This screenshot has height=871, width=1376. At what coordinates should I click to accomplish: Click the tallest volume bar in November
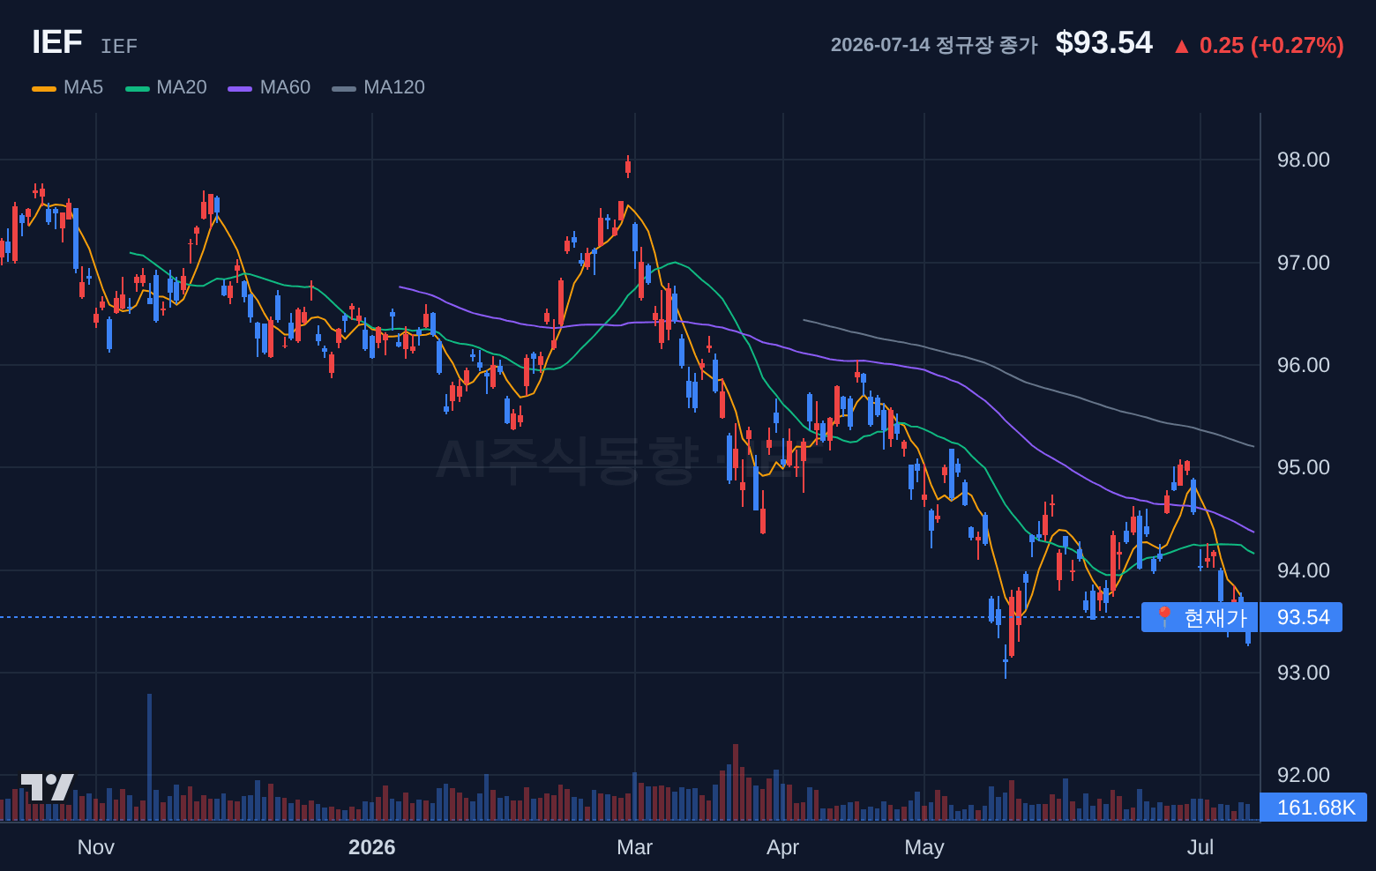tap(149, 757)
